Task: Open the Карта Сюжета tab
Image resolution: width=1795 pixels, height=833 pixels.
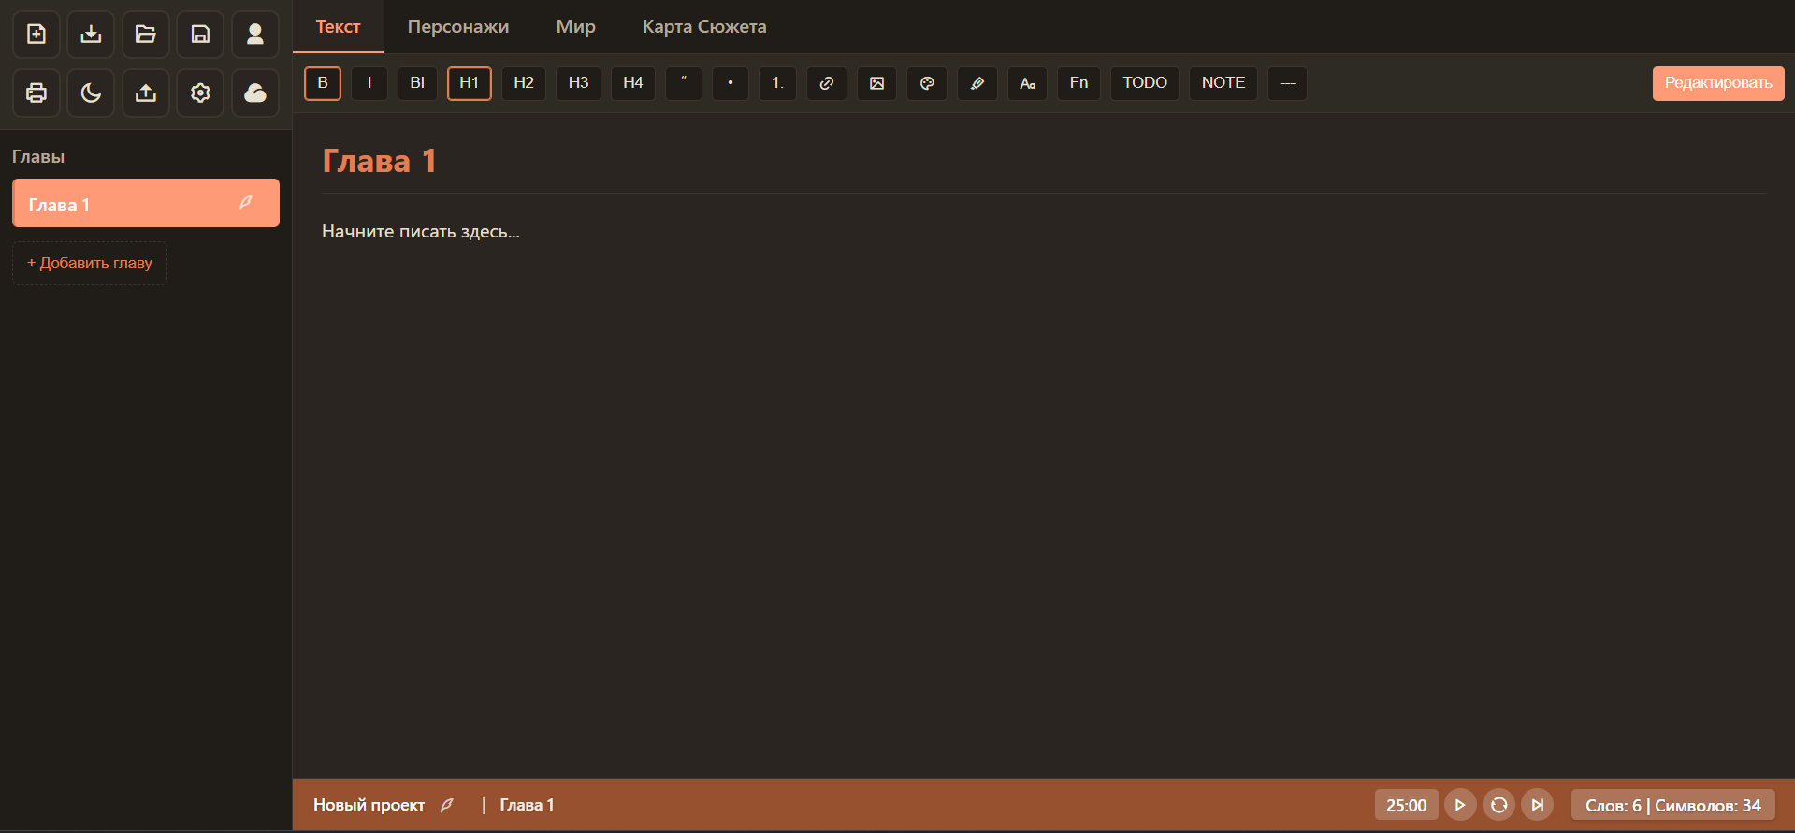Action: pyautogui.click(x=704, y=27)
